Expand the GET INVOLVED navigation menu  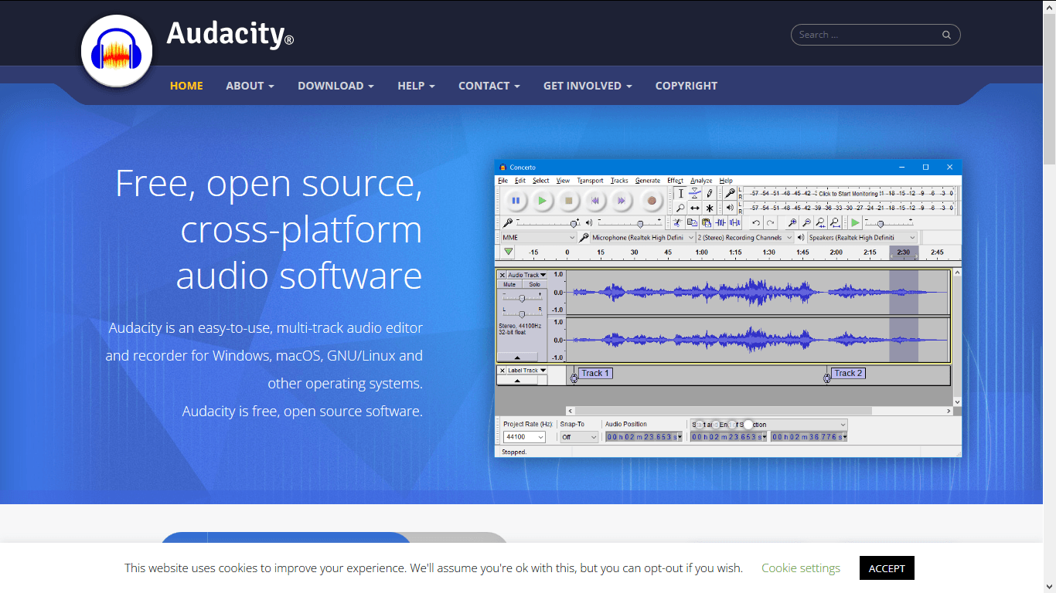(x=588, y=86)
